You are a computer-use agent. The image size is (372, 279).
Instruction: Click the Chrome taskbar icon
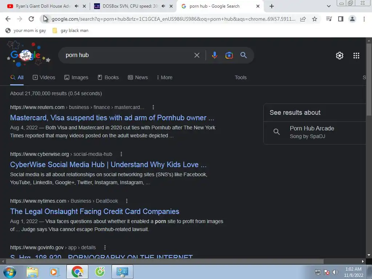tap(77, 272)
